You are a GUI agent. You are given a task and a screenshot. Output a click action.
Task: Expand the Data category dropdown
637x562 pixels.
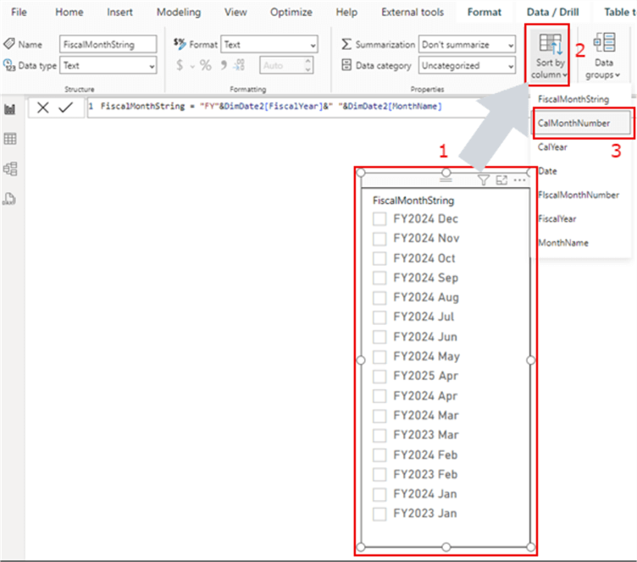[467, 65]
